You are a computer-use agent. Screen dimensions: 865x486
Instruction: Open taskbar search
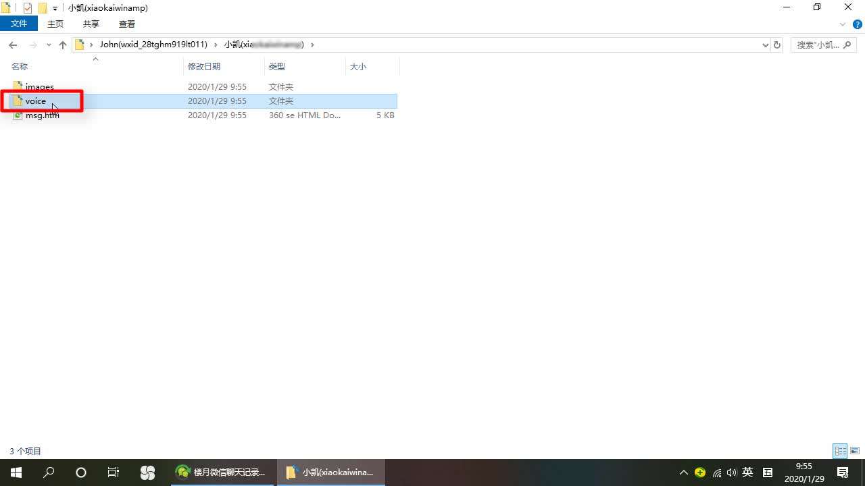49,473
